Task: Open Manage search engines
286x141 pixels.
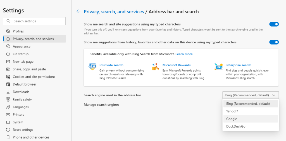Action: [x=101, y=105]
